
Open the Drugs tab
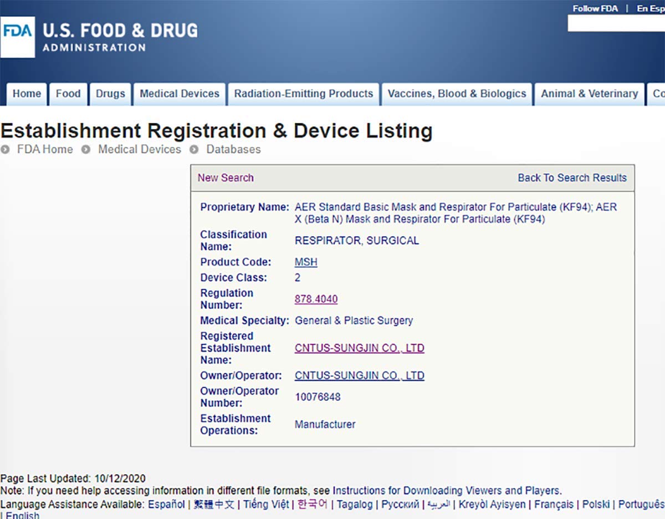(x=110, y=94)
